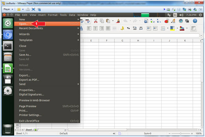
Task: Click the zoom slider handle
Action: point(180,133)
